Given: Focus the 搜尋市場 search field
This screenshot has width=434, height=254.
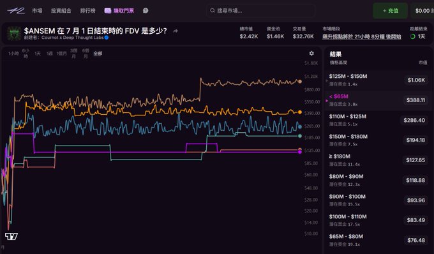Looking at the screenshot, I should pyautogui.click(x=260, y=10).
